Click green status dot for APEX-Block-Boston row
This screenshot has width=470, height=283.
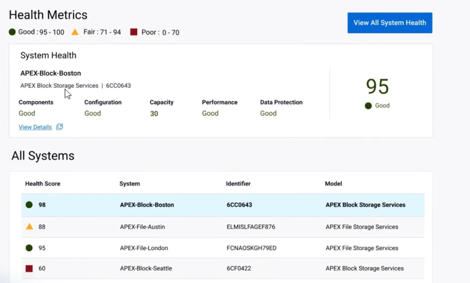pos(29,205)
